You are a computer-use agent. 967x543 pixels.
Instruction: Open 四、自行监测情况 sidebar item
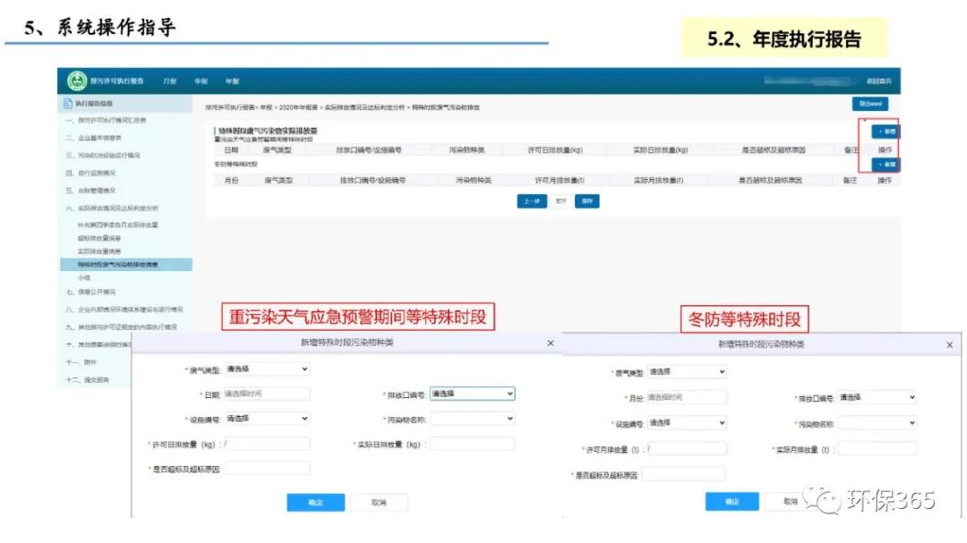[x=90, y=173]
